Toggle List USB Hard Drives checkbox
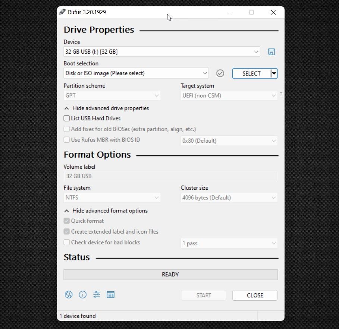Screen dimensions: 339x329 click(x=67, y=118)
